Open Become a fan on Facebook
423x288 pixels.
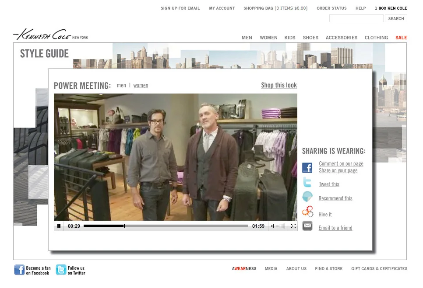tap(38, 271)
